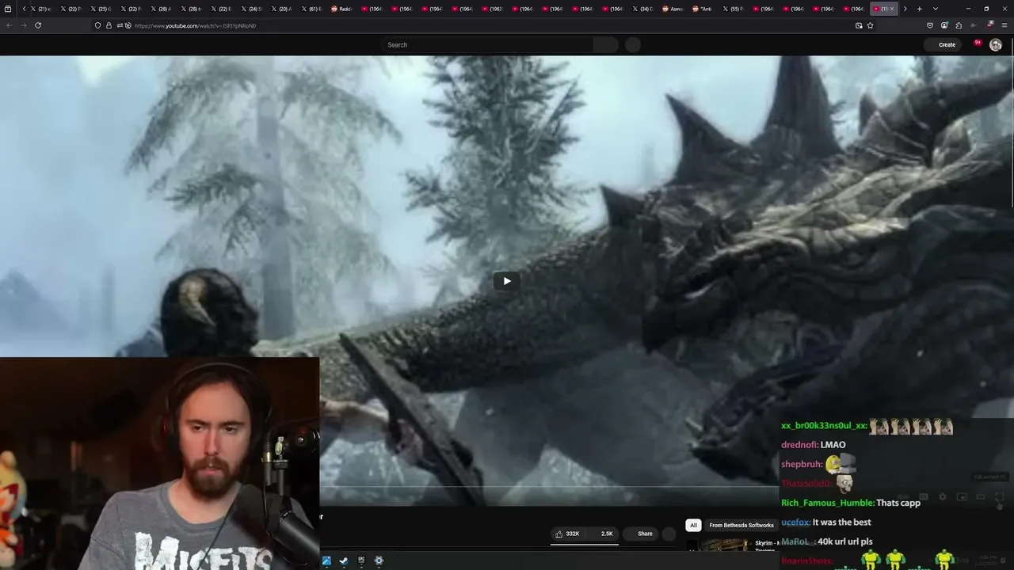
Task: Go forward to the next page
Action: tap(23, 25)
